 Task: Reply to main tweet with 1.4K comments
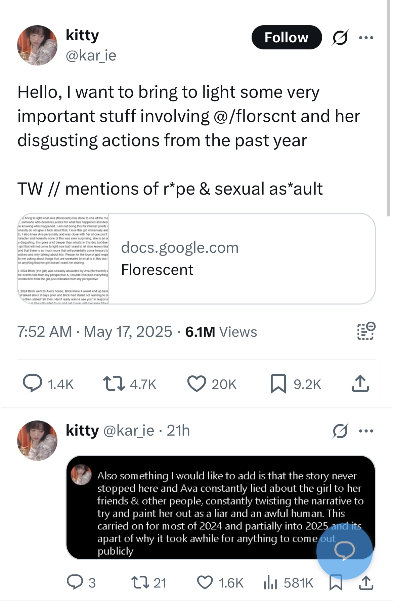pyautogui.click(x=48, y=384)
